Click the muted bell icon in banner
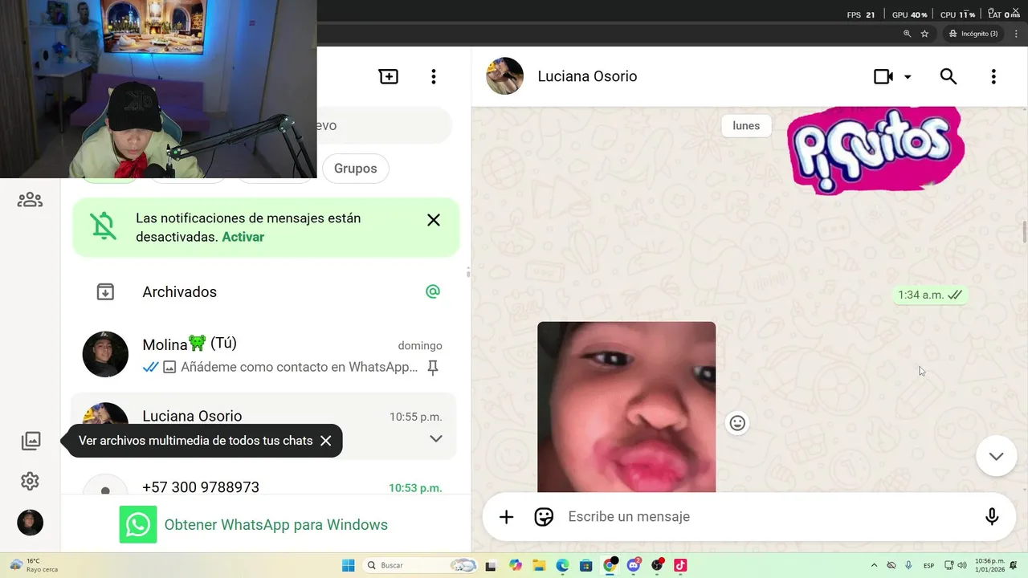The image size is (1028, 578). (x=104, y=227)
